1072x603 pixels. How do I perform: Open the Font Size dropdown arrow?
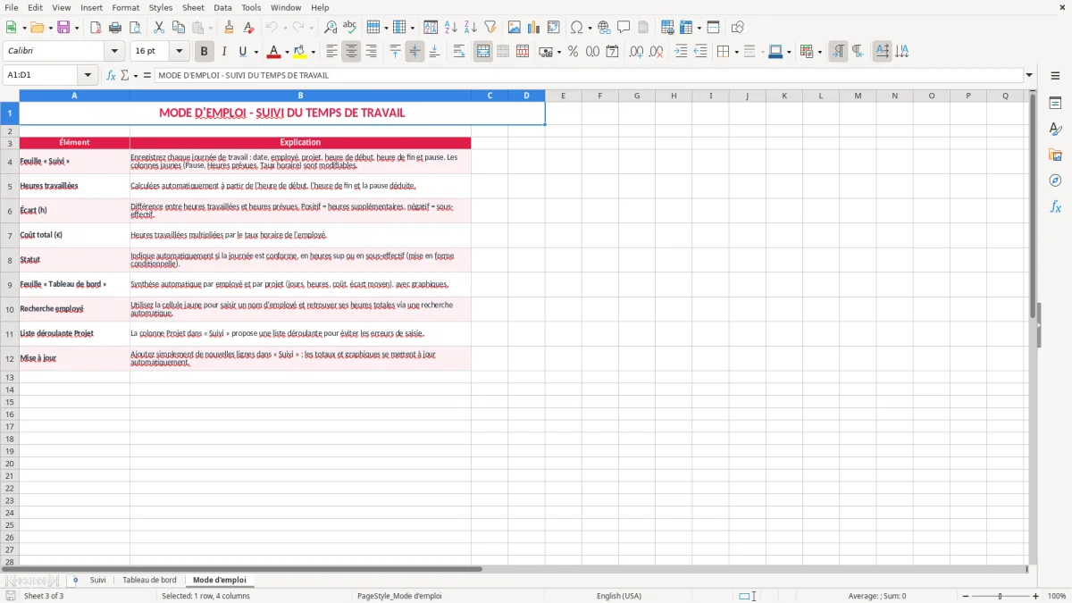tap(180, 52)
